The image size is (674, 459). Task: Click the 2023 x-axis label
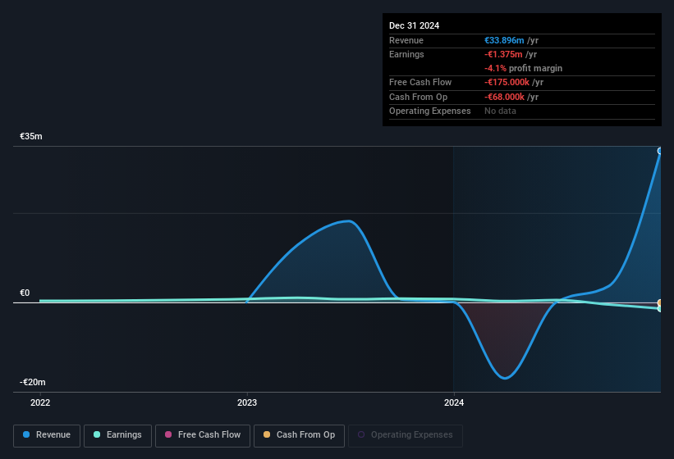coord(247,402)
